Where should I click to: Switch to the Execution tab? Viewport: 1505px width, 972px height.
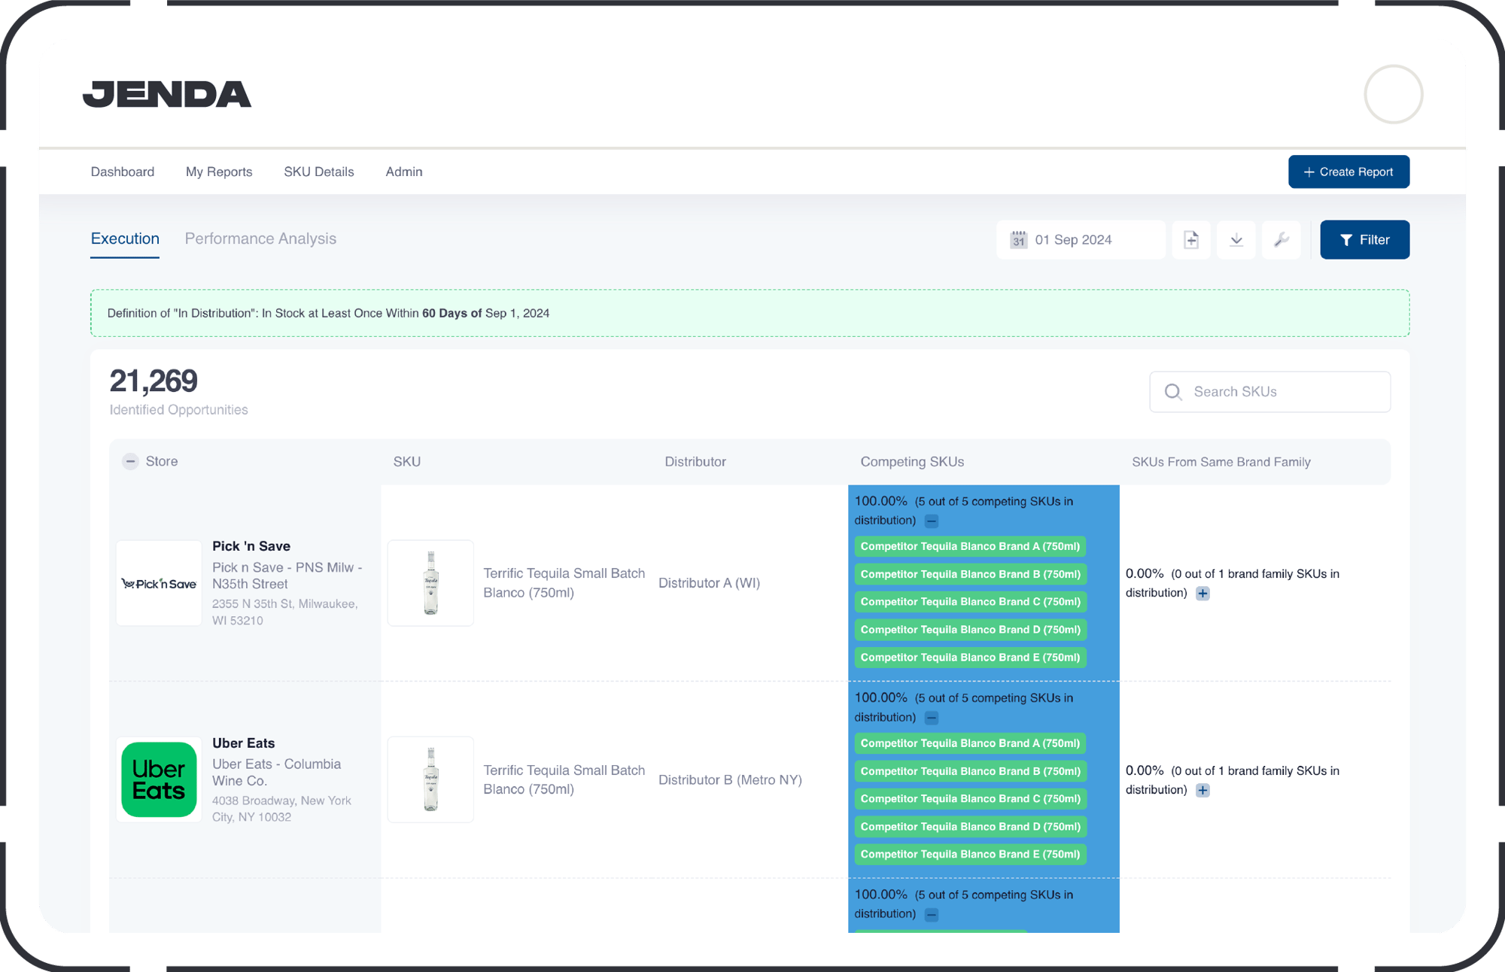tap(125, 238)
